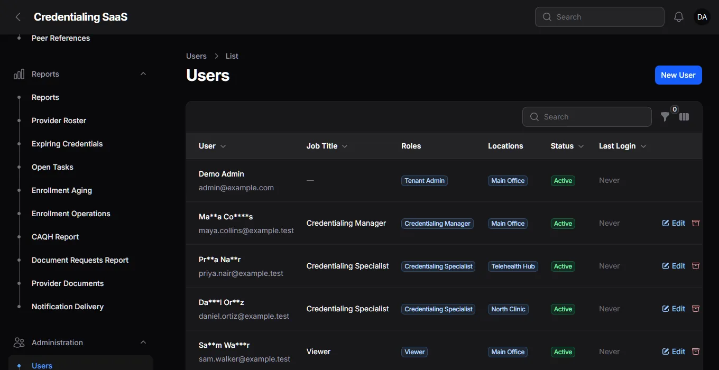Viewport: 719px width, 370px height.
Task: Click the table filter funnel icon
Action: [x=665, y=117]
